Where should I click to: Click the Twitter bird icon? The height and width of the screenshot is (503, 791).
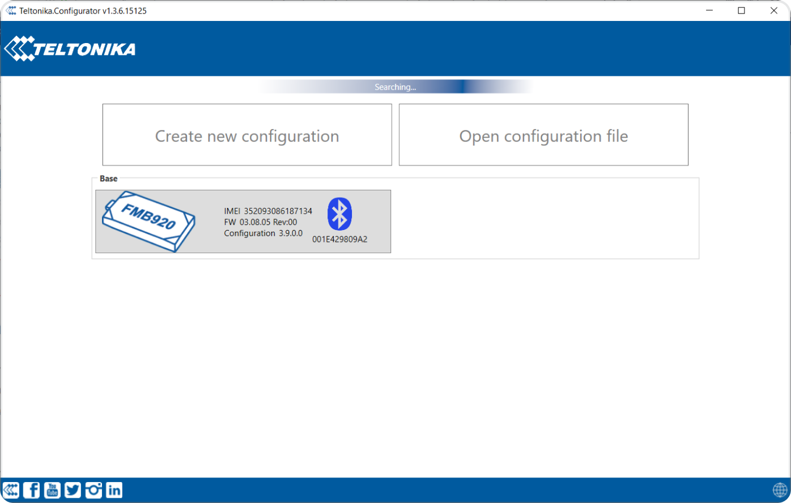pos(73,490)
